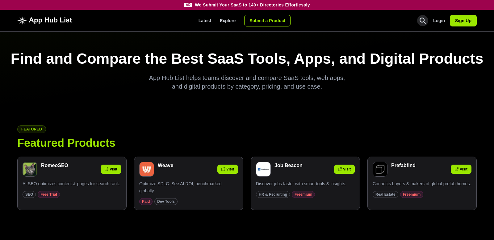Click the App Hub List star logo
494x240 pixels.
coord(22,21)
